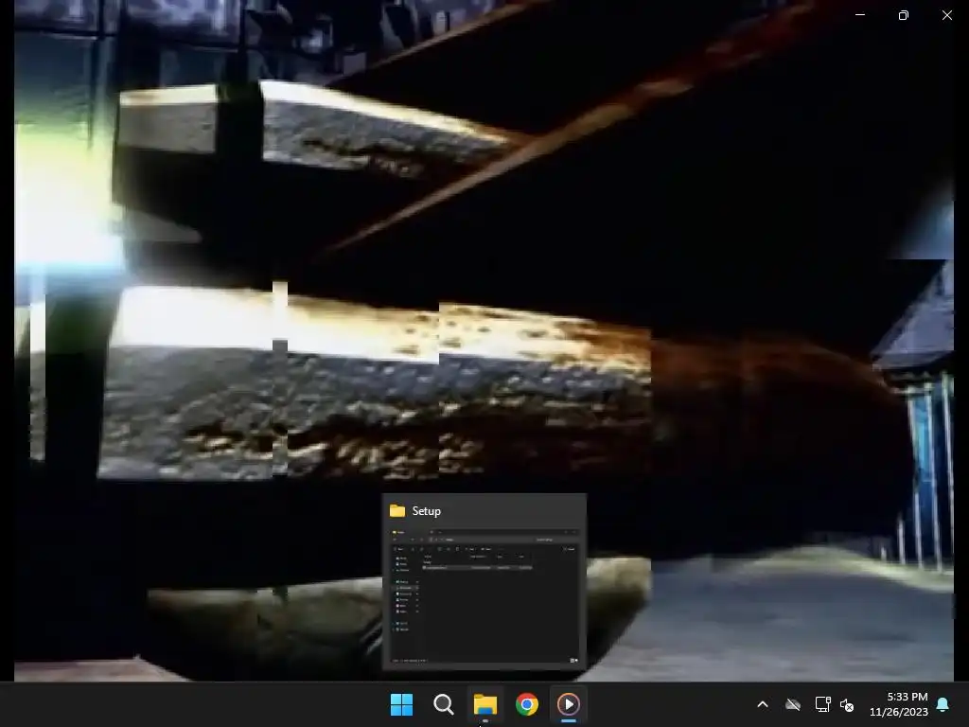
Task: Launch Google Chrome from the taskbar
Action: 527,704
